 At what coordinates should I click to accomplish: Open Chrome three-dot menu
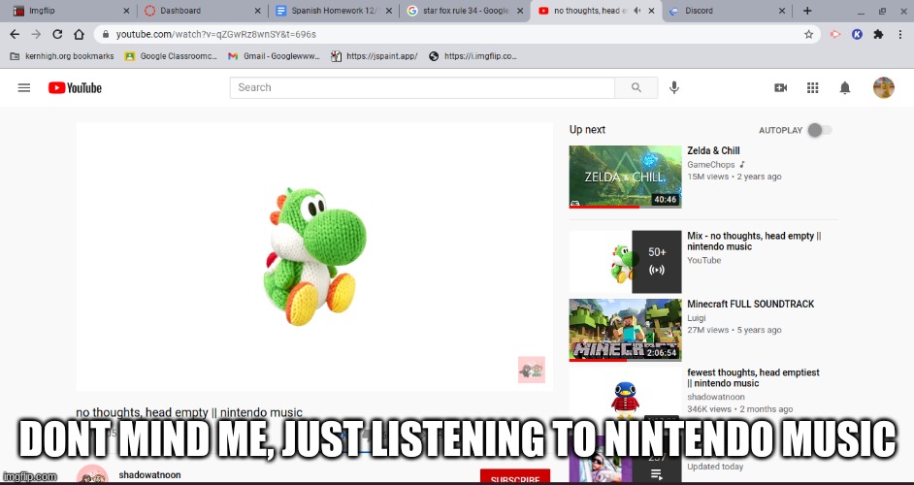click(x=900, y=34)
